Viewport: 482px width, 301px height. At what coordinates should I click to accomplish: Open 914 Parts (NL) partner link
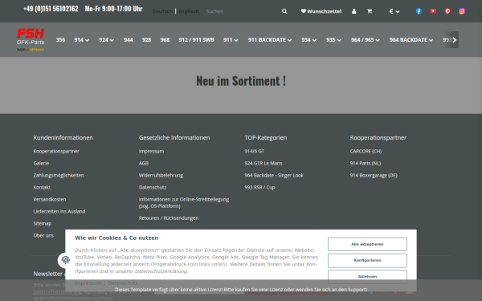pos(366,163)
